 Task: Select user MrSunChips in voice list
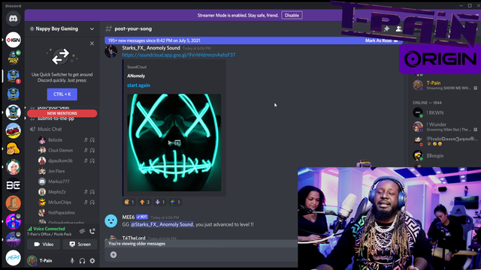point(59,202)
